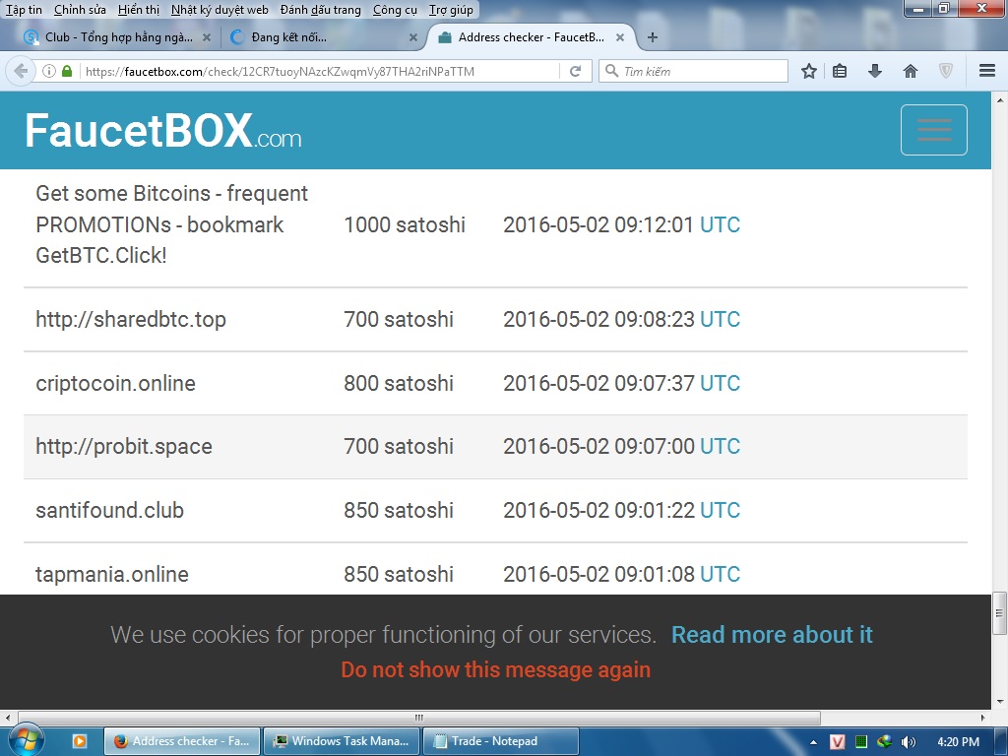This screenshot has height=756, width=1008.
Task: Click UTC link in the 09:01:22 row
Action: click(x=720, y=510)
